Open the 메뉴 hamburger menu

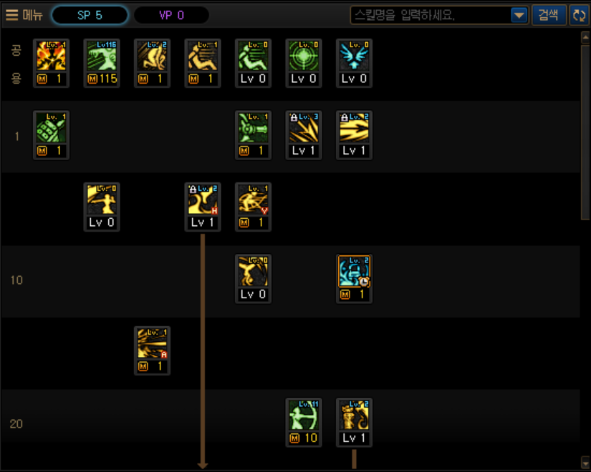click(24, 15)
